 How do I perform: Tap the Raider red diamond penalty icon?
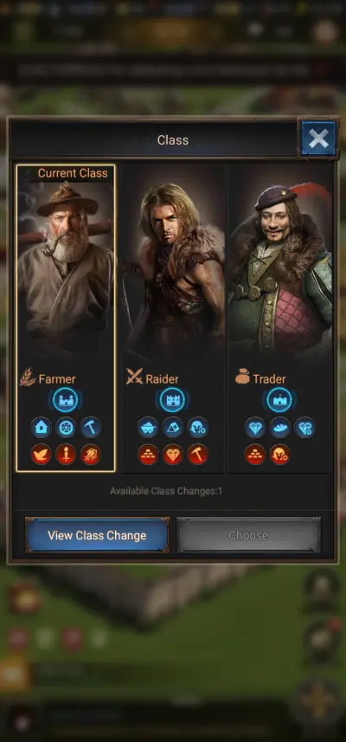[172, 455]
